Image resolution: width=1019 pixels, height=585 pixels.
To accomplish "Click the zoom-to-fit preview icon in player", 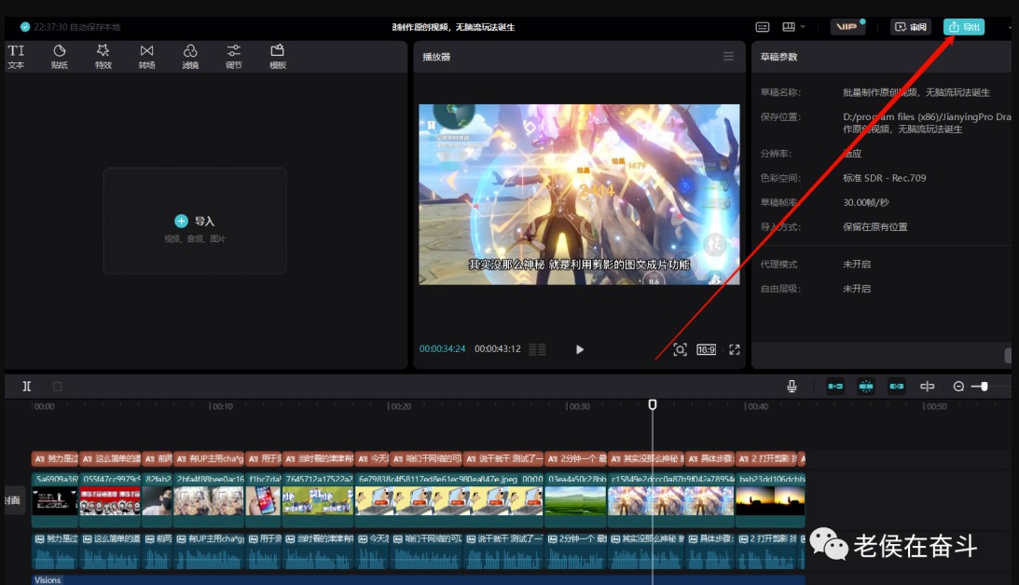I will [x=680, y=349].
